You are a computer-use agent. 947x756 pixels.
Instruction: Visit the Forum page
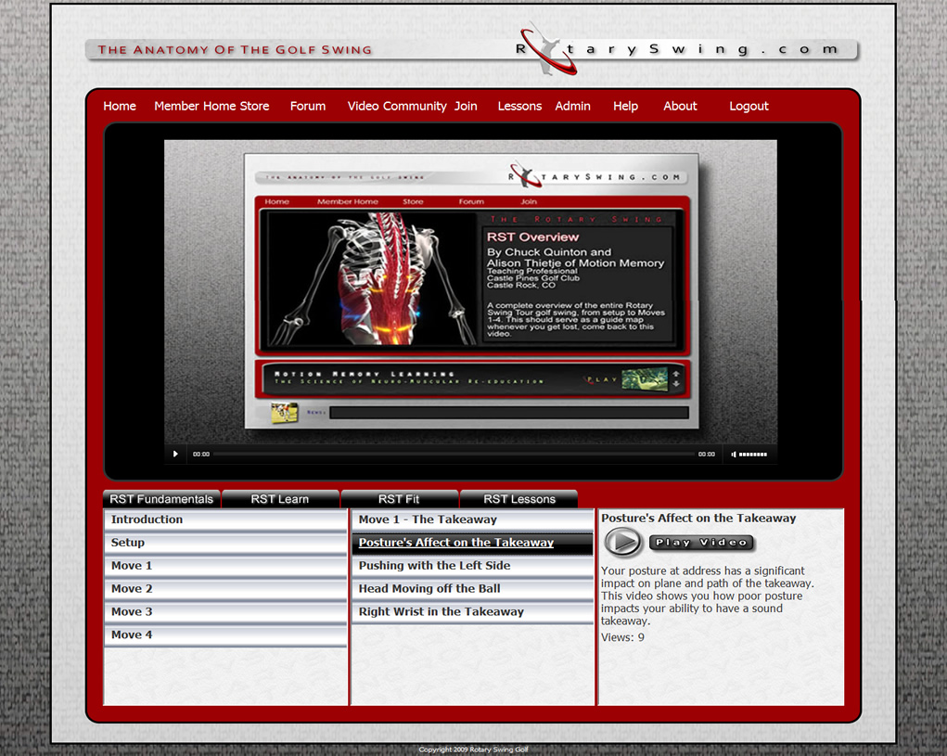coord(307,107)
